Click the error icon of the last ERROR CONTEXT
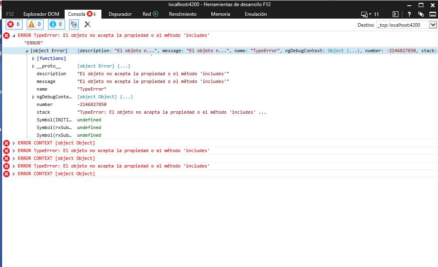The image size is (438, 267). point(6,174)
